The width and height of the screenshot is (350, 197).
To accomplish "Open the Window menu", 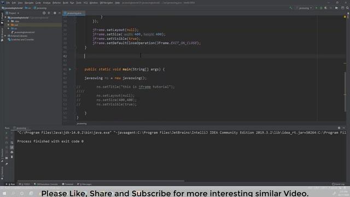I will [94, 3].
